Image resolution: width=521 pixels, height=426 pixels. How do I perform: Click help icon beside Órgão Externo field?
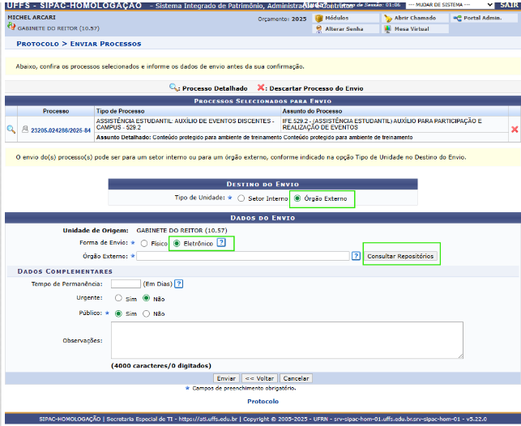click(x=356, y=256)
